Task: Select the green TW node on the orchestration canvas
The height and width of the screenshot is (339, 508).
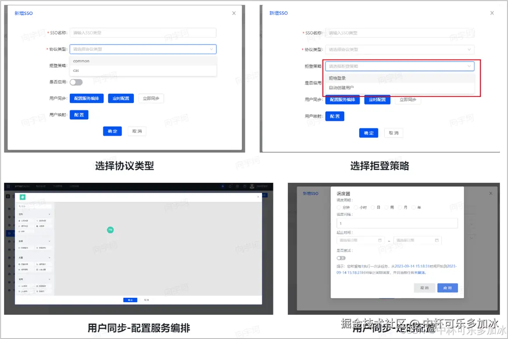Action: tap(111, 229)
